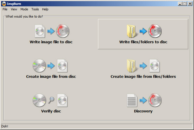Choose 'Write files/folders to disc' label
Screen dimensions: 194x130
[x=143, y=42]
